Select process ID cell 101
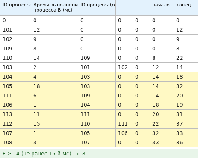Screen dimensions: 198x161 click(x=15, y=30)
